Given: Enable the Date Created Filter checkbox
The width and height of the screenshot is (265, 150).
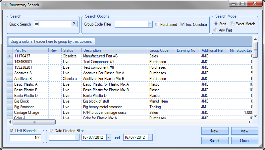Looking at the screenshot, I should pyautogui.click(x=51, y=131).
